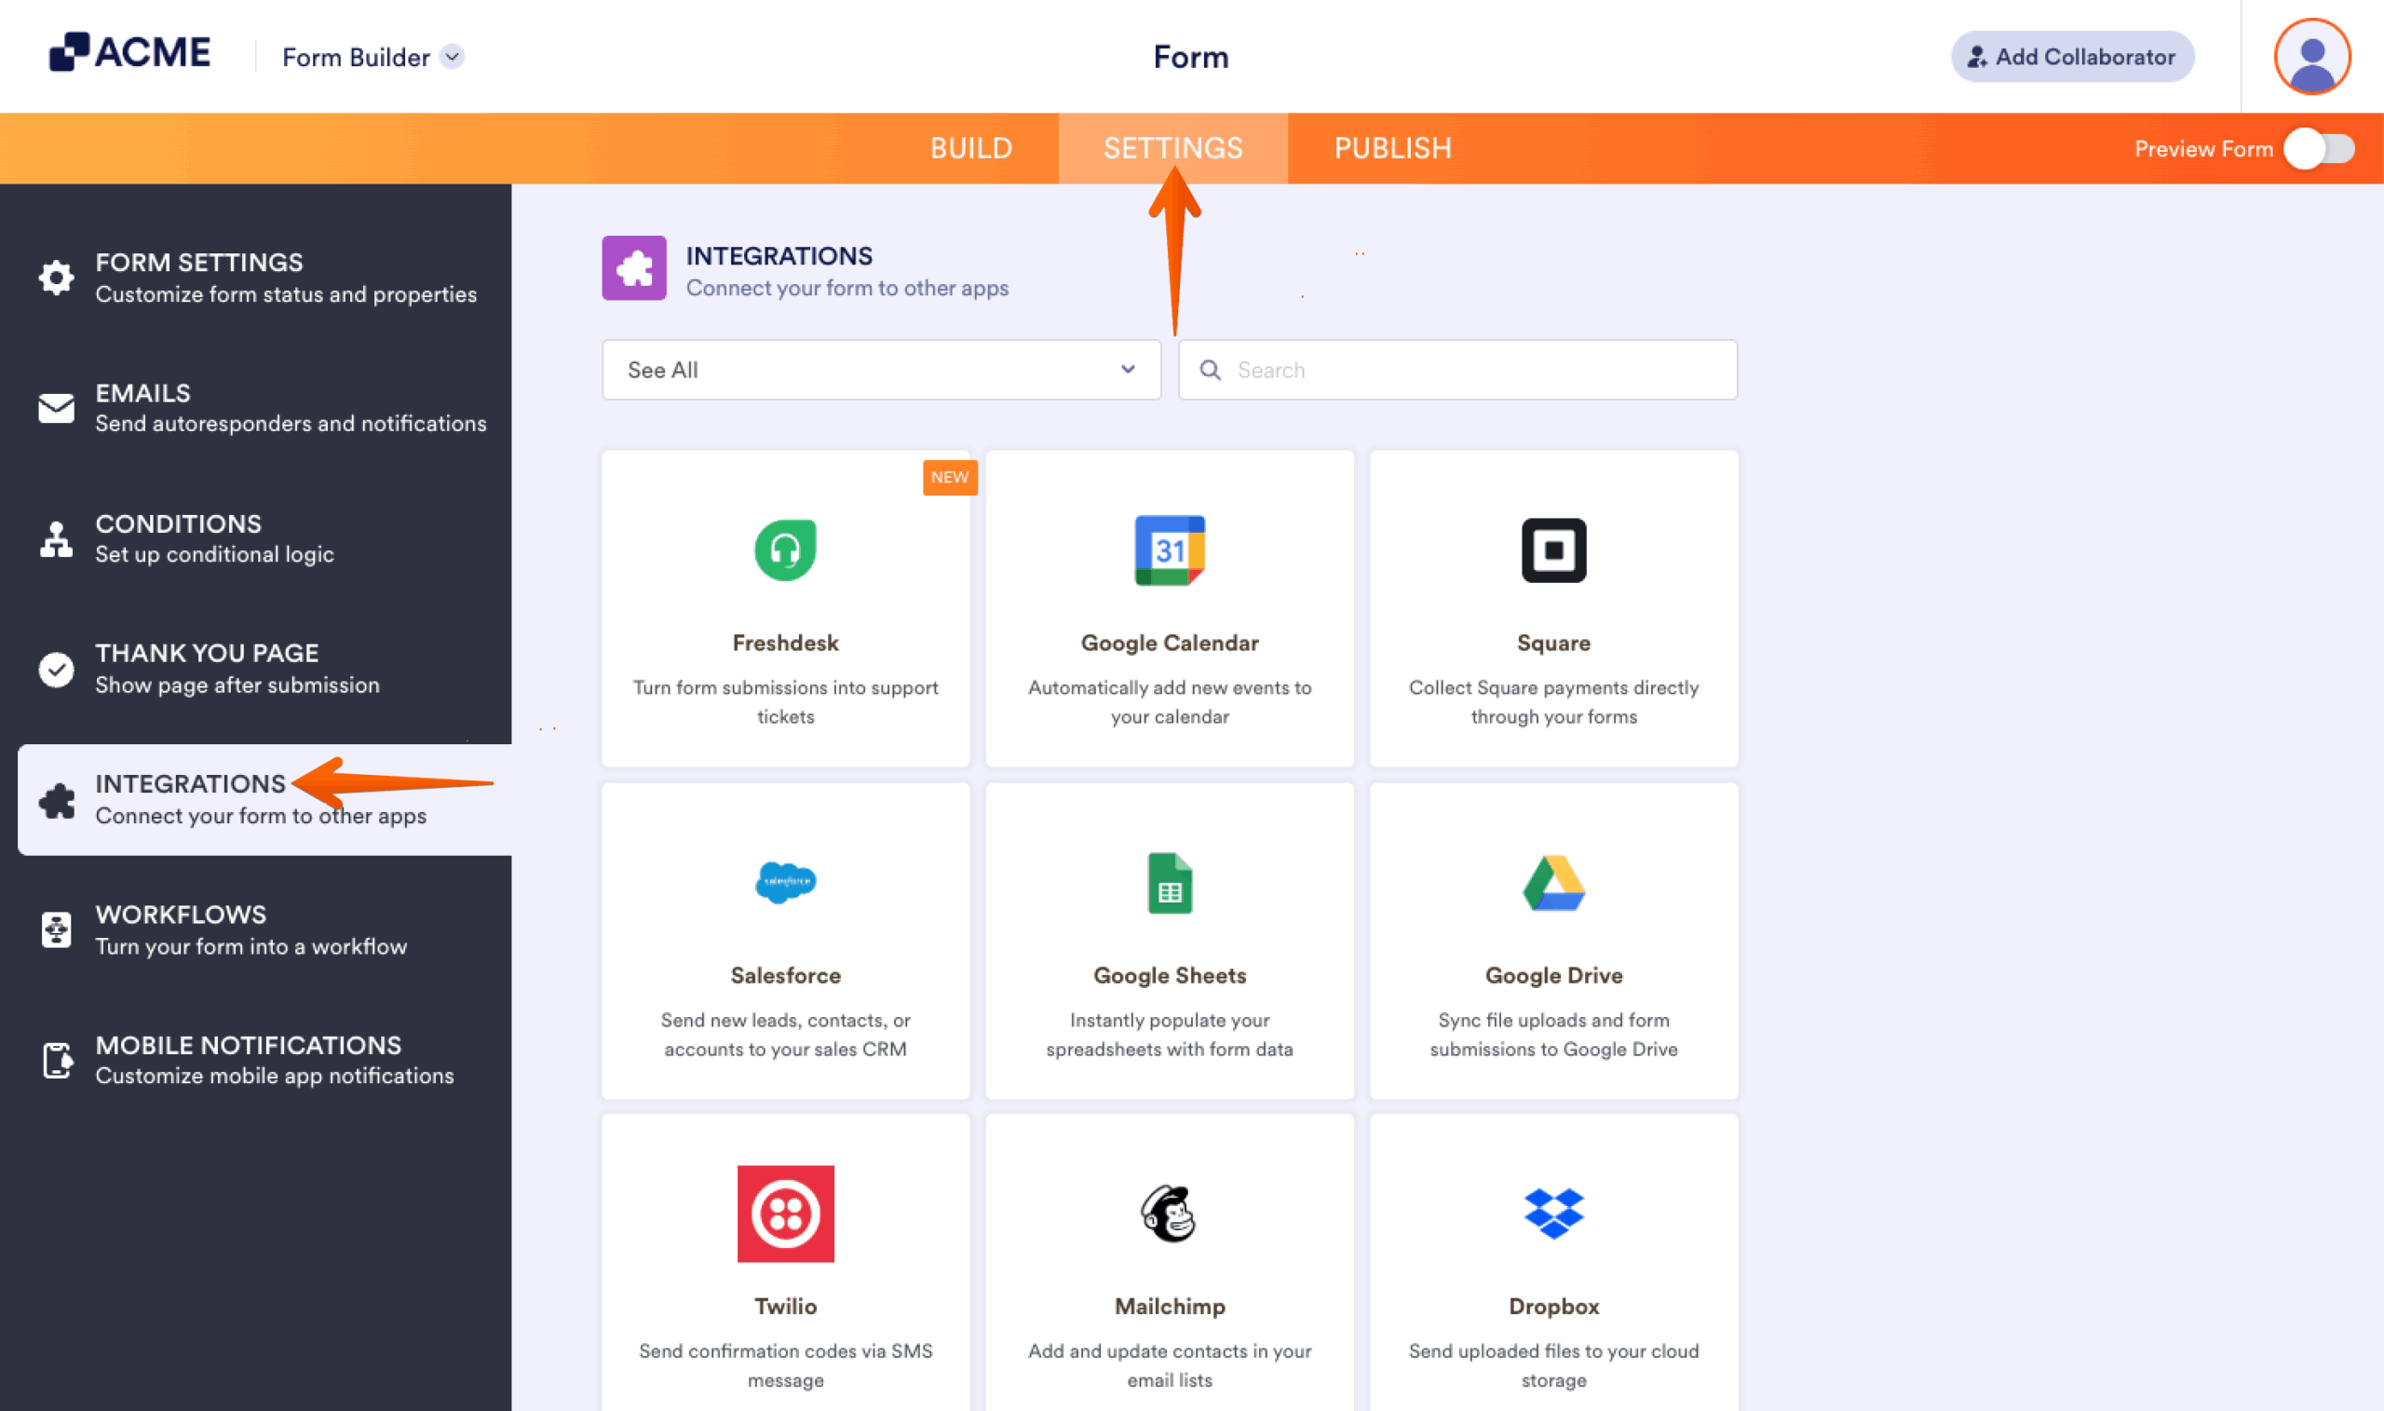This screenshot has height=1411, width=2384.
Task: Select the Twilio integration icon
Action: (785, 1214)
